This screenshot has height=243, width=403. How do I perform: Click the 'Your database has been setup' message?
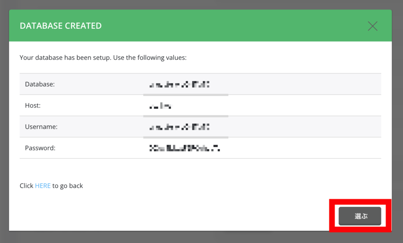[x=103, y=58]
